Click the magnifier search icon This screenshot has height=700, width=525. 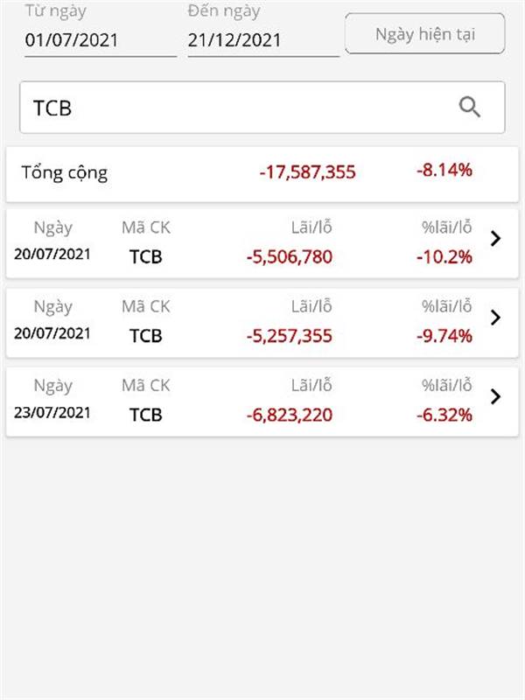(470, 107)
